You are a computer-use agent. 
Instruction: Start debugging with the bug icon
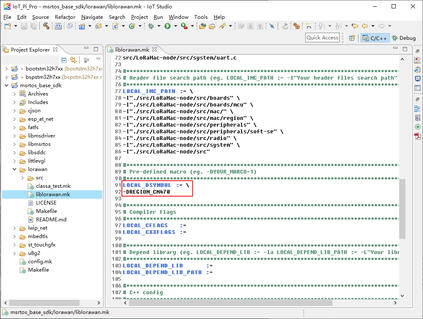coord(151,26)
